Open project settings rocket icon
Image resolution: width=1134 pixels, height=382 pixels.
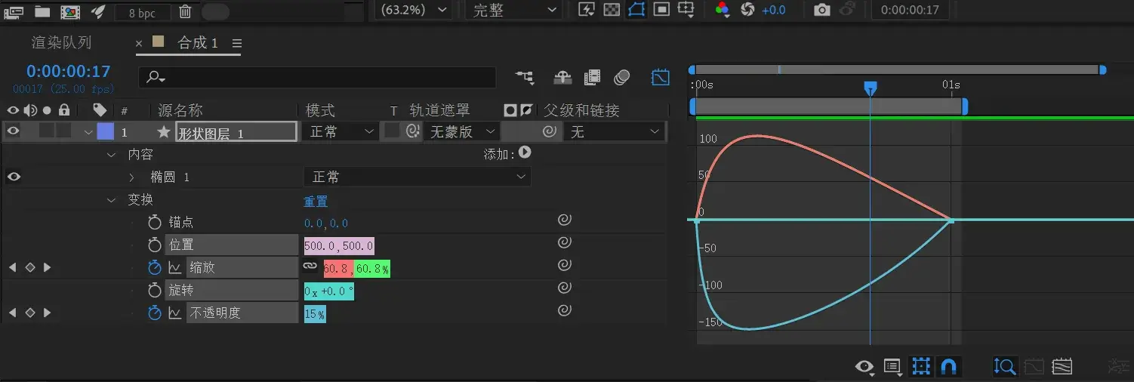(98, 11)
